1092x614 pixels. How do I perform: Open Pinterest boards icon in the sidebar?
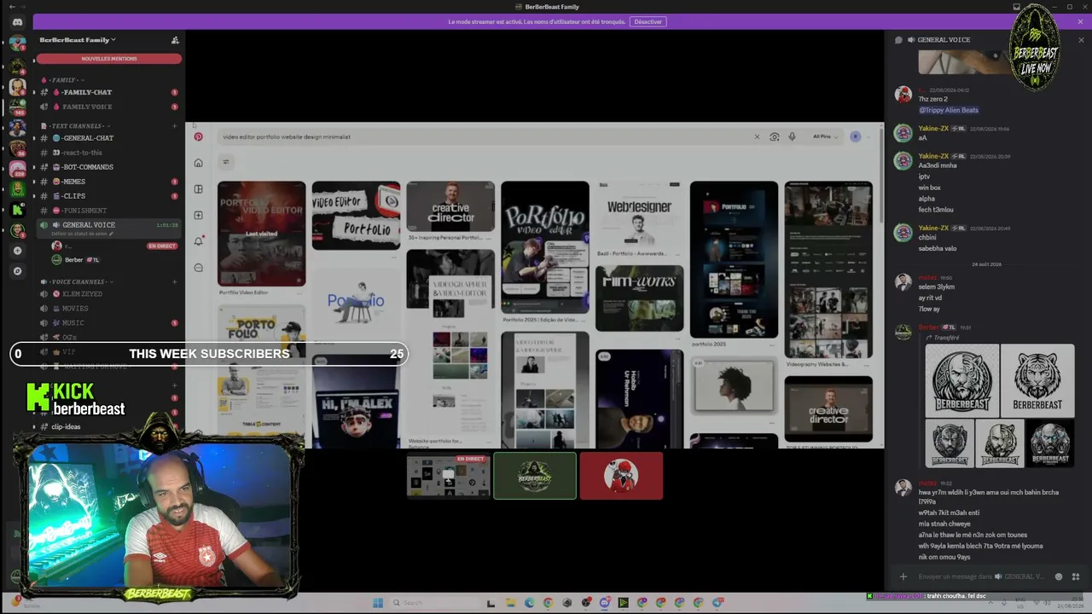coord(198,189)
